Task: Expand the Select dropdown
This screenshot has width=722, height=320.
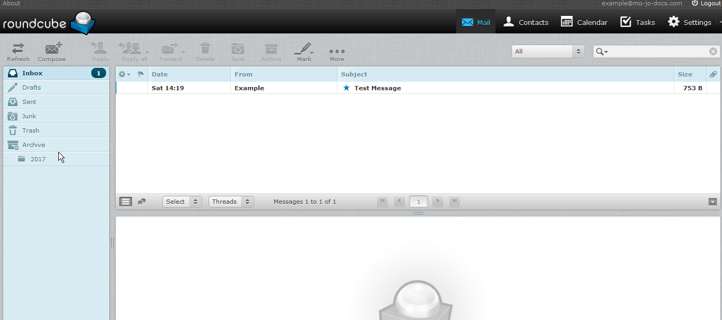Action: tap(181, 202)
